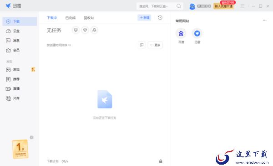Open the 更多 more options button
Screen dimensions: 273x166
[x=155, y=45]
